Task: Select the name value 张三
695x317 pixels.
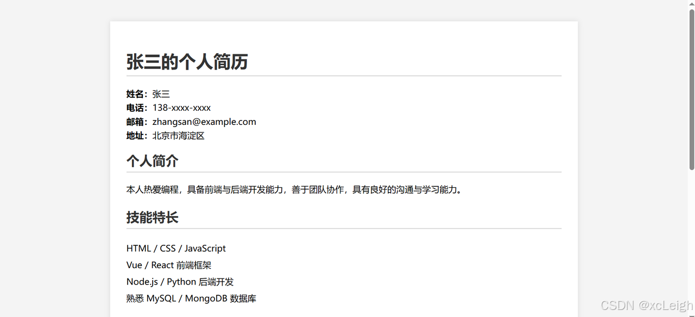Action: [x=161, y=94]
